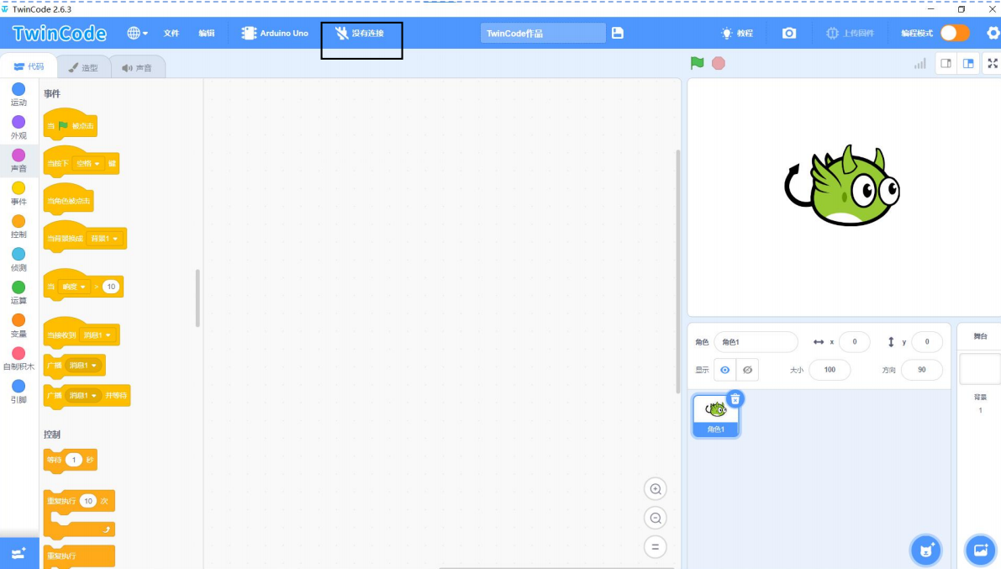Click the 没有连接 connection button
1001x569 pixels.
(x=360, y=34)
